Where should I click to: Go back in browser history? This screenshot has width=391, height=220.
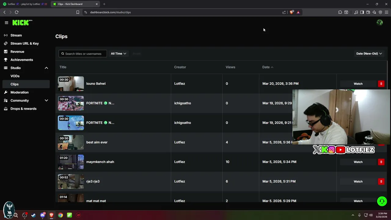(5, 12)
